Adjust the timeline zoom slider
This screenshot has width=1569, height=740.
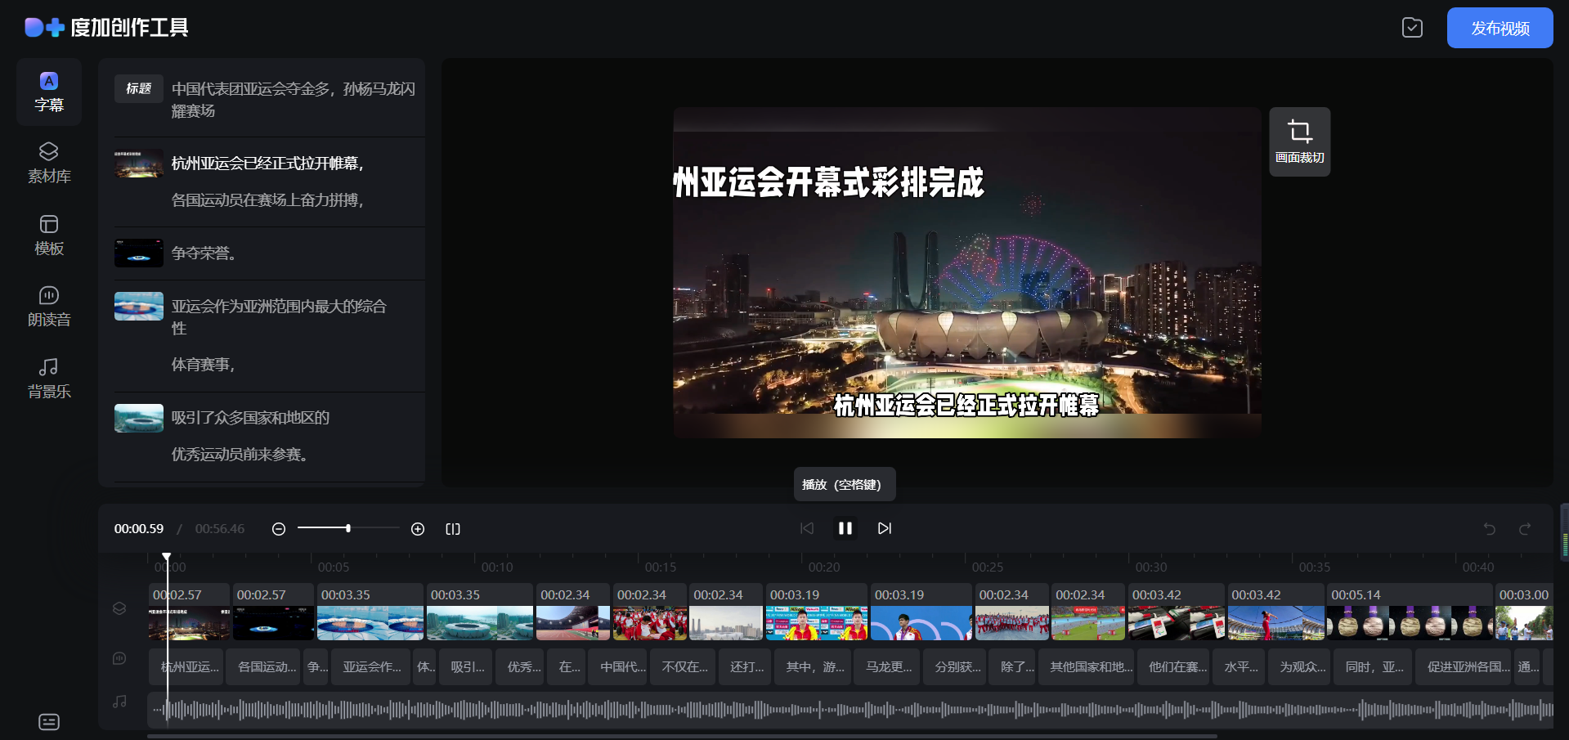(349, 528)
